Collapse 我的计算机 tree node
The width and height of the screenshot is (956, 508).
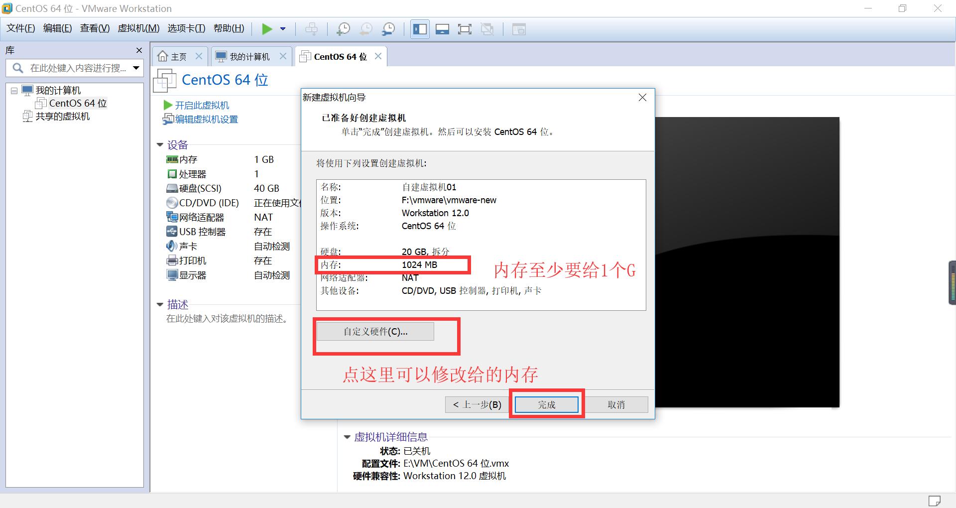tap(14, 91)
